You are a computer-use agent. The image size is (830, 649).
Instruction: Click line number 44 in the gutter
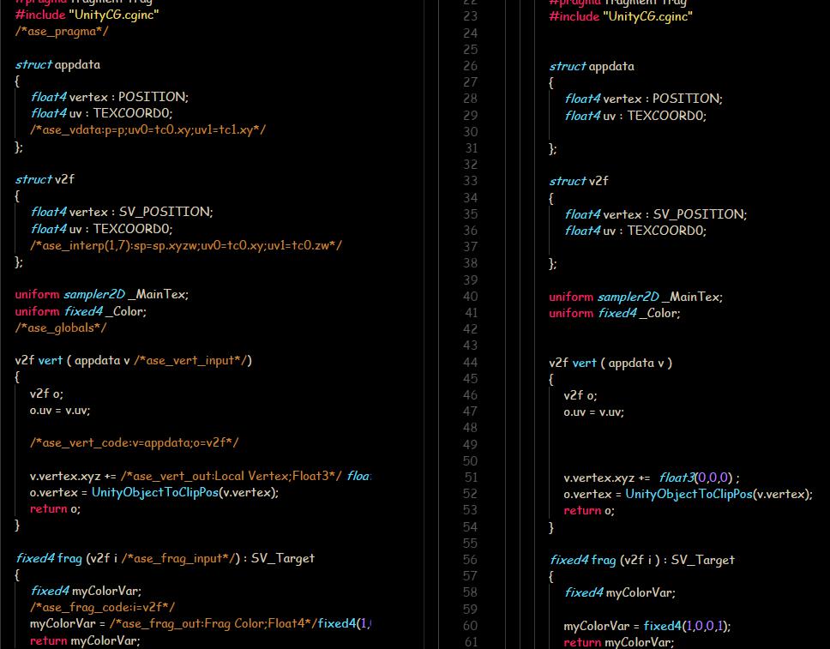(x=470, y=363)
